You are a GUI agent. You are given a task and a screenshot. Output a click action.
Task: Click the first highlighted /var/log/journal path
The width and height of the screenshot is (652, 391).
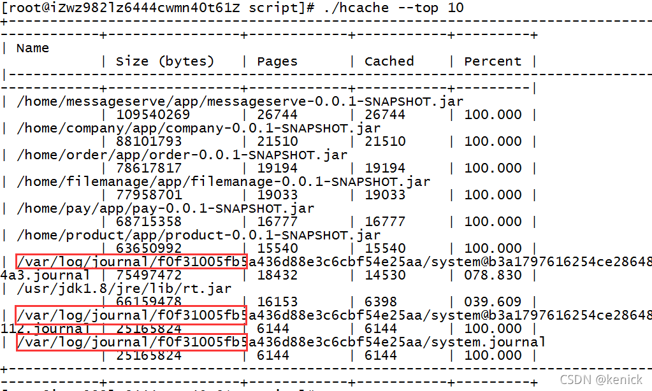coord(127,262)
